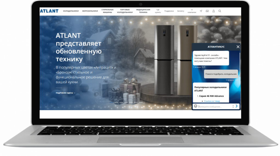
Task: Go to the Где купить page
Action: pyautogui.click(x=158, y=11)
